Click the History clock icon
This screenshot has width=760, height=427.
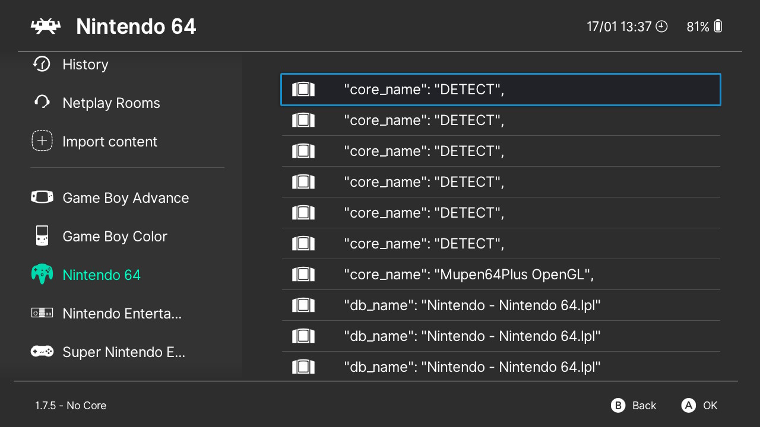coord(42,64)
